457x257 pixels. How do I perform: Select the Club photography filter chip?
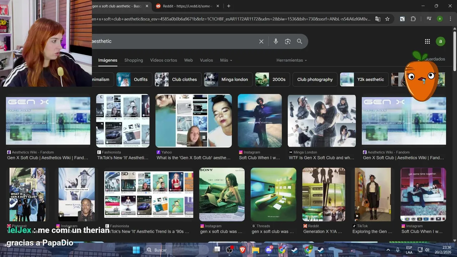pos(315,80)
